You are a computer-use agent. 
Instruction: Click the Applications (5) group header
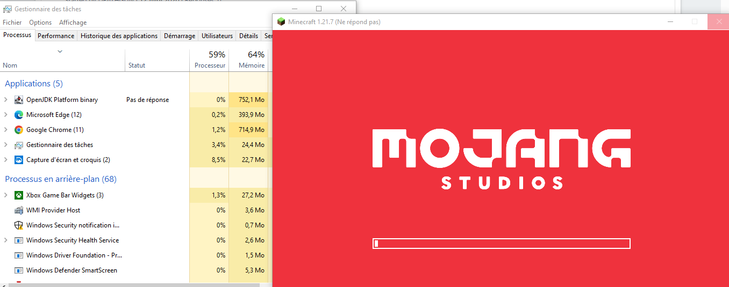[34, 84]
